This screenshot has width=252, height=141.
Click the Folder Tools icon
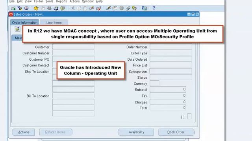pos(134,8)
